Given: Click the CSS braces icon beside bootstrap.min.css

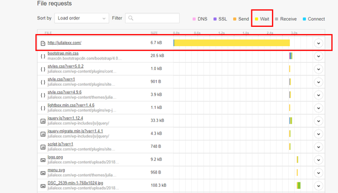Looking at the screenshot, I should coord(43,56).
